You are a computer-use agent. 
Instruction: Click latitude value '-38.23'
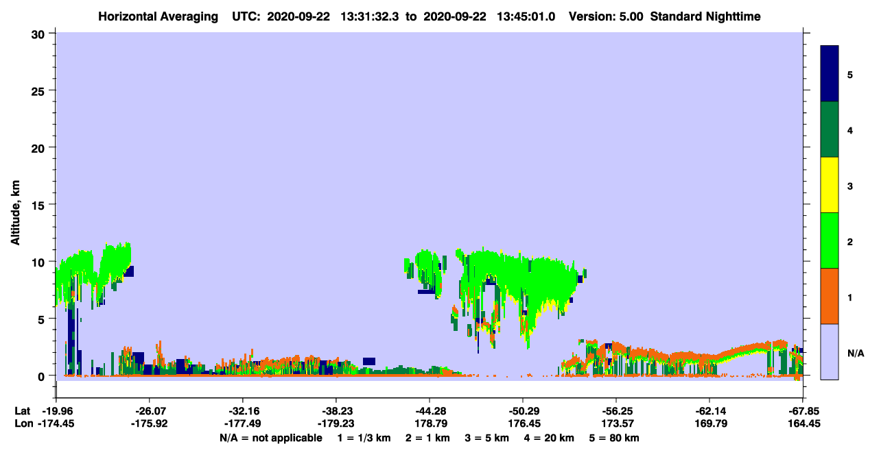336,410
